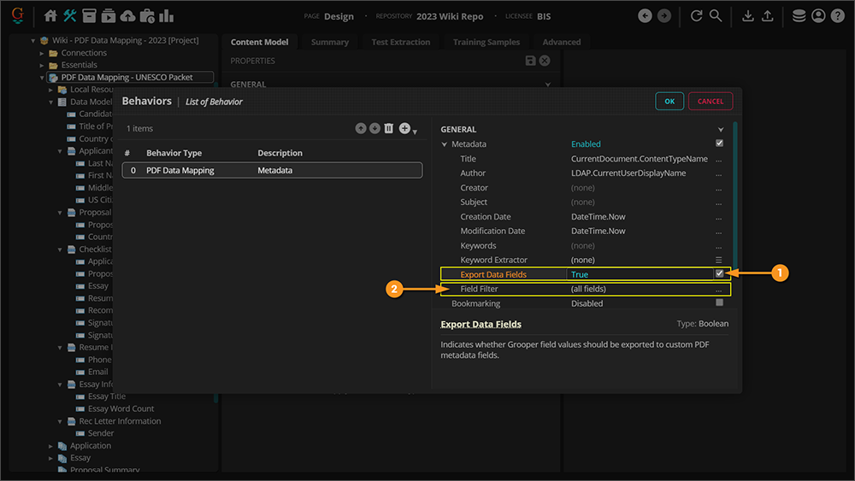Viewport: 855px width, 481px height.
Task: Collapse the GENERAL section chevron
Action: tap(721, 130)
